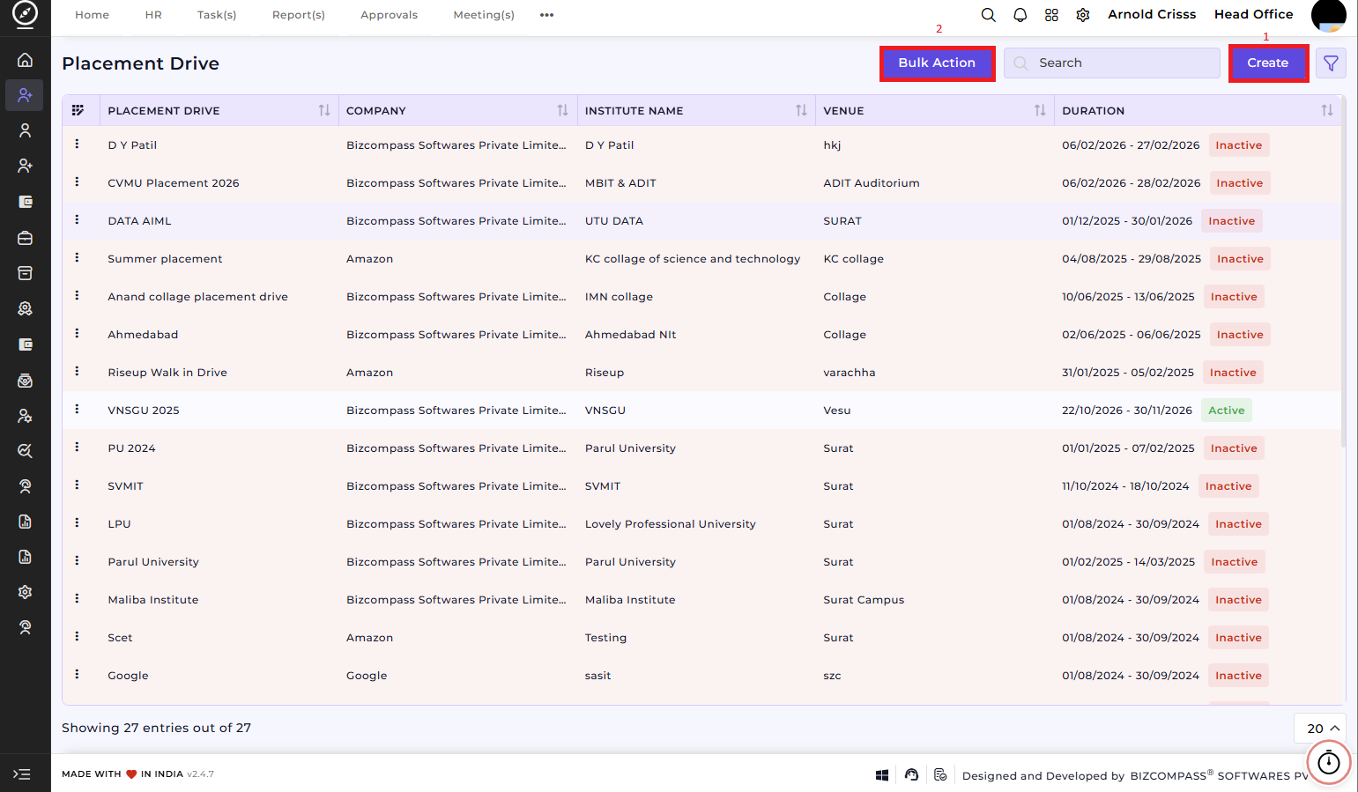This screenshot has width=1358, height=792.
Task: Click the user avatar picture
Action: pos(1328,15)
